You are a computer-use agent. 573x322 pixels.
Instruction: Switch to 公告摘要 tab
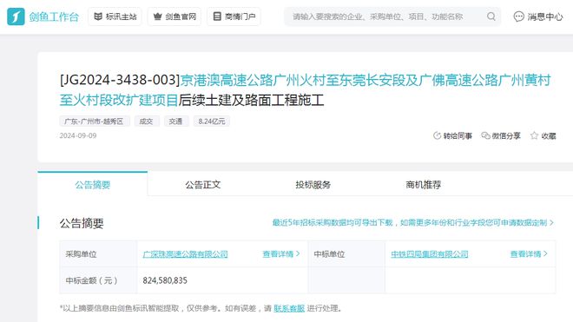(92, 185)
